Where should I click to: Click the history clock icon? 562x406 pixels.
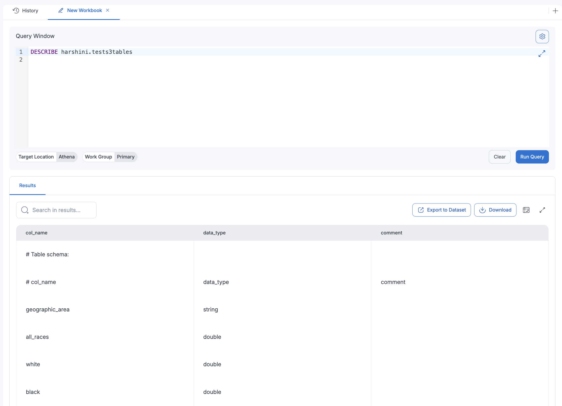click(15, 10)
